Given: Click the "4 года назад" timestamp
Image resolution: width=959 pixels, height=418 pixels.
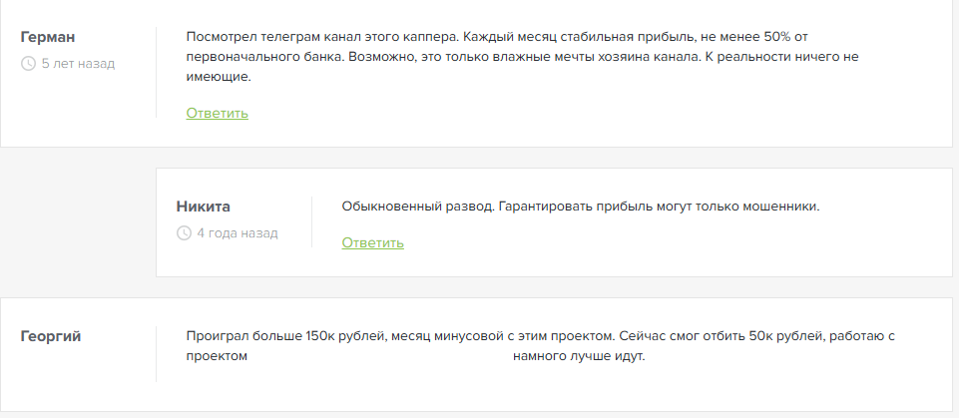Looking at the screenshot, I should tap(238, 232).
